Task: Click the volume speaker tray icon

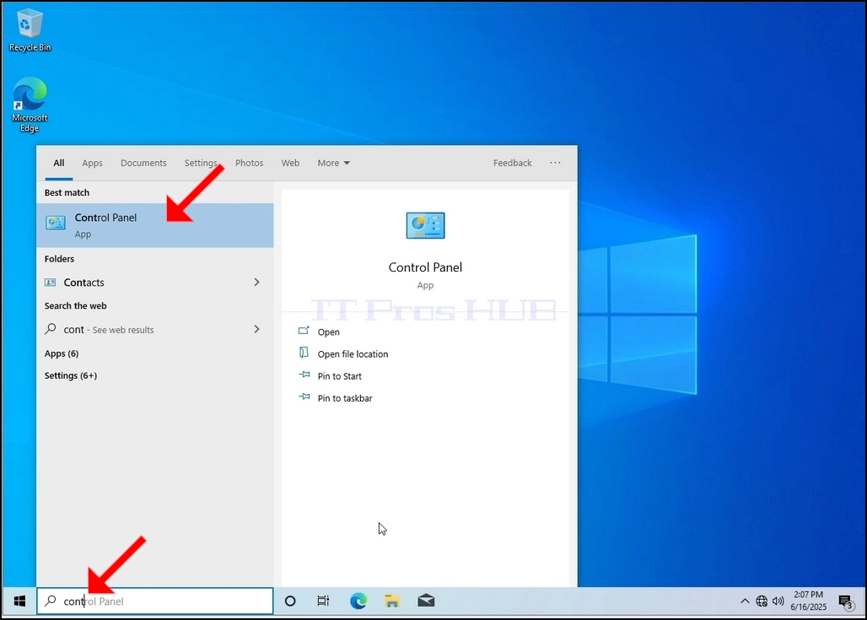Action: 778,601
